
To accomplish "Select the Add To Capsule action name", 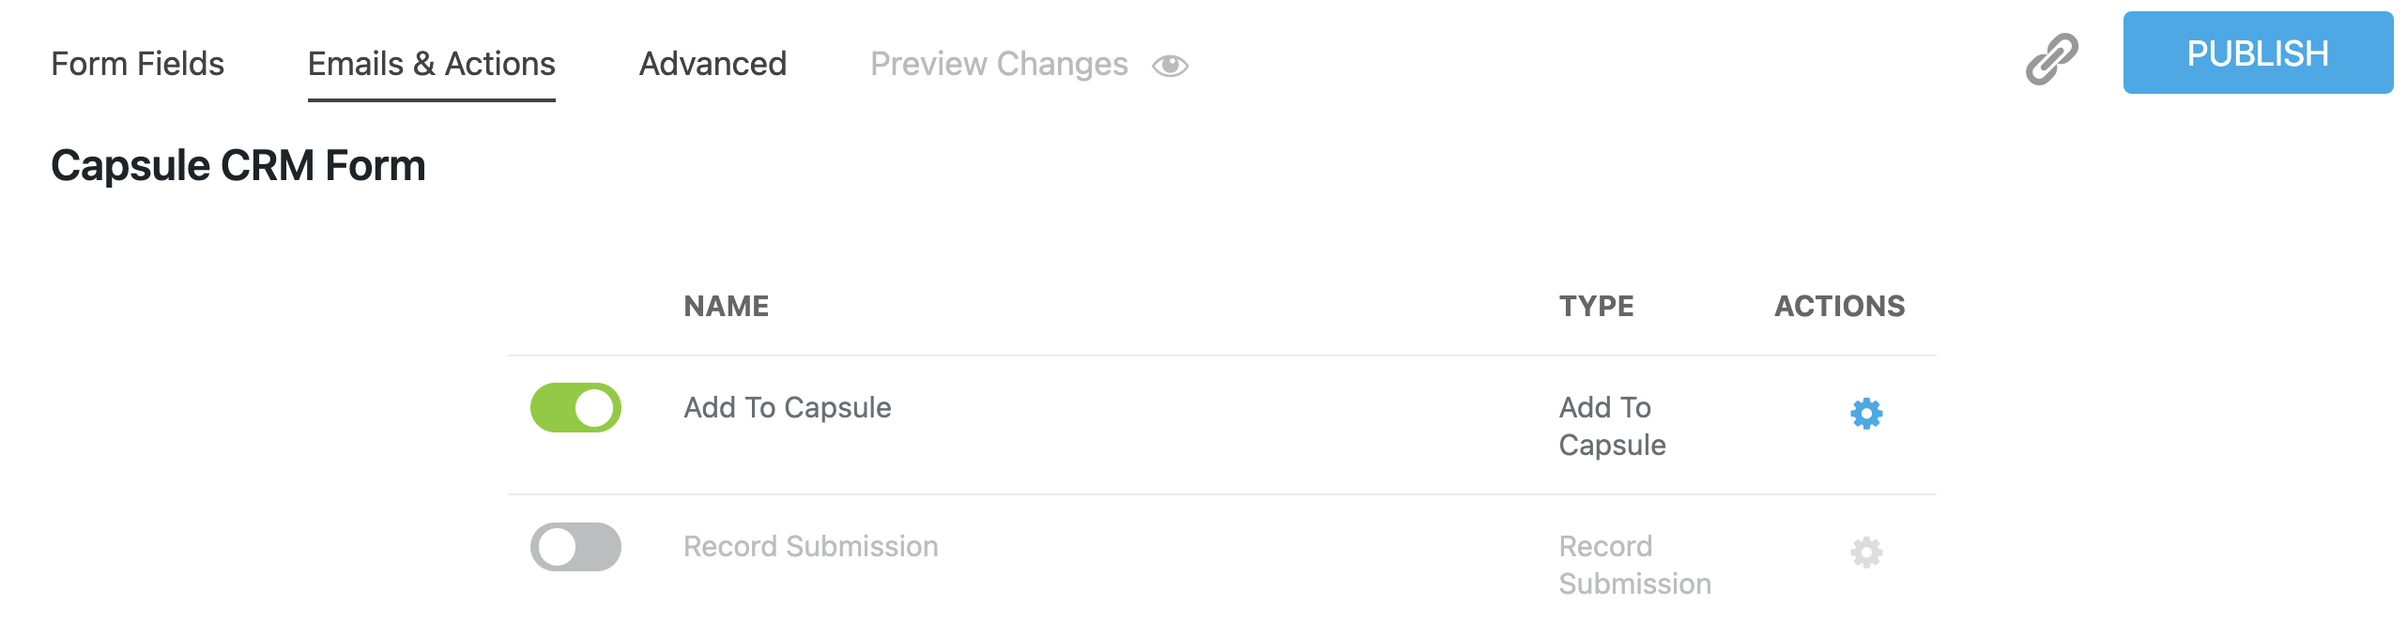I will (x=787, y=407).
